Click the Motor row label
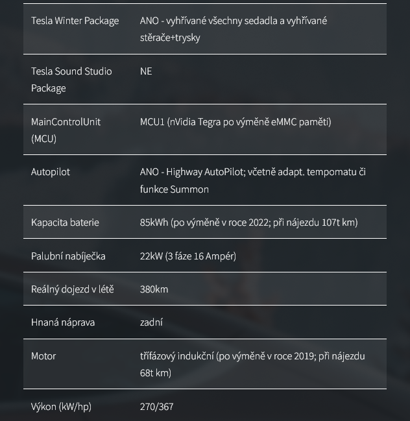The image size is (410, 421). point(43,356)
